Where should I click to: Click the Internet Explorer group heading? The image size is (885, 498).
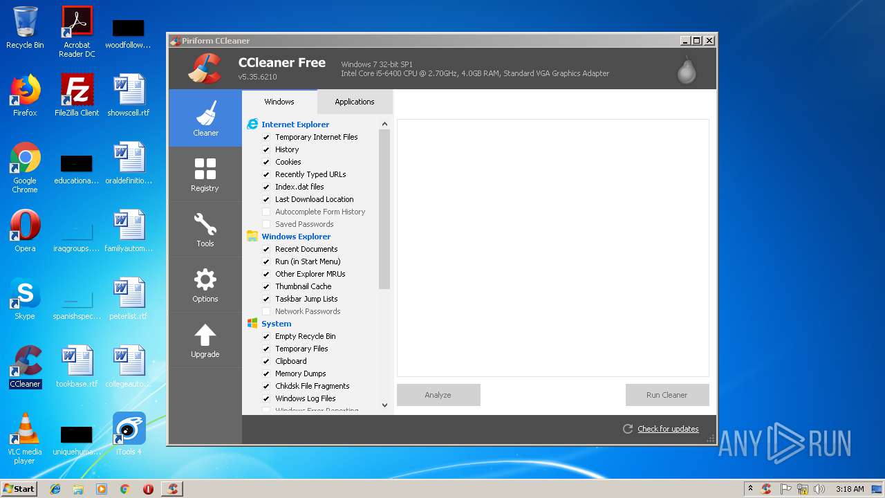pos(295,124)
